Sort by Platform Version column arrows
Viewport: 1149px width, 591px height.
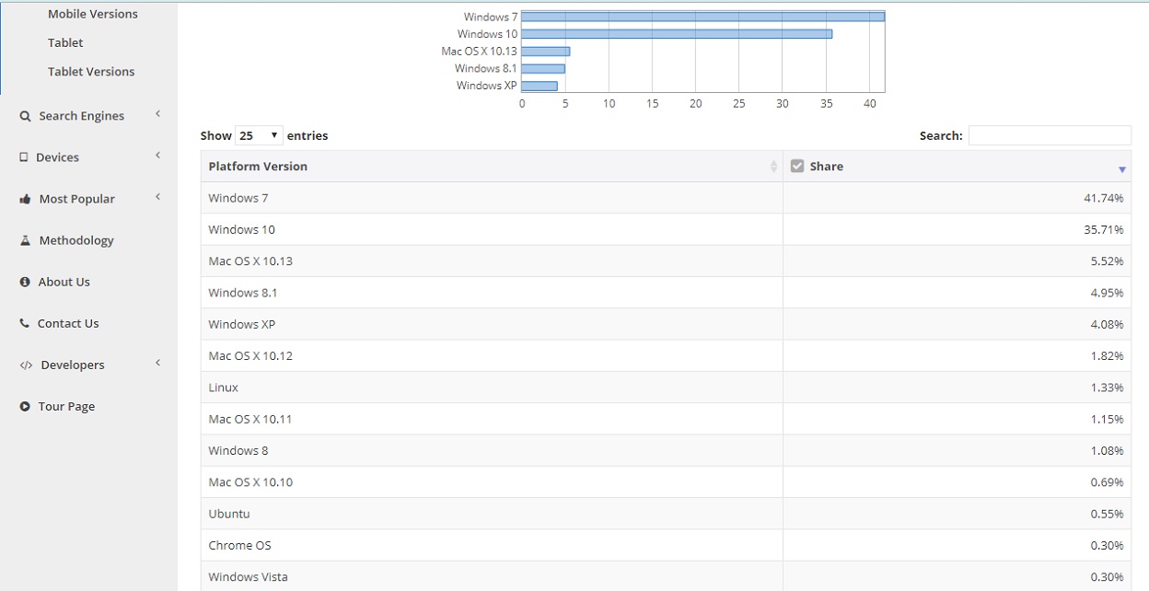pos(773,167)
